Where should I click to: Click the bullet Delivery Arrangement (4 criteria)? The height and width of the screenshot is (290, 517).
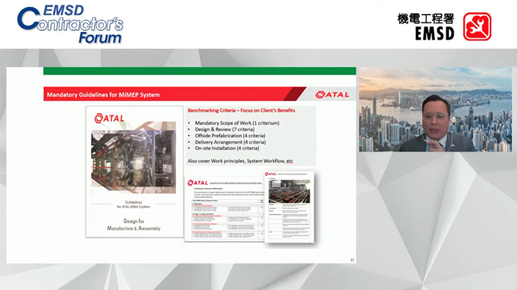230,142
